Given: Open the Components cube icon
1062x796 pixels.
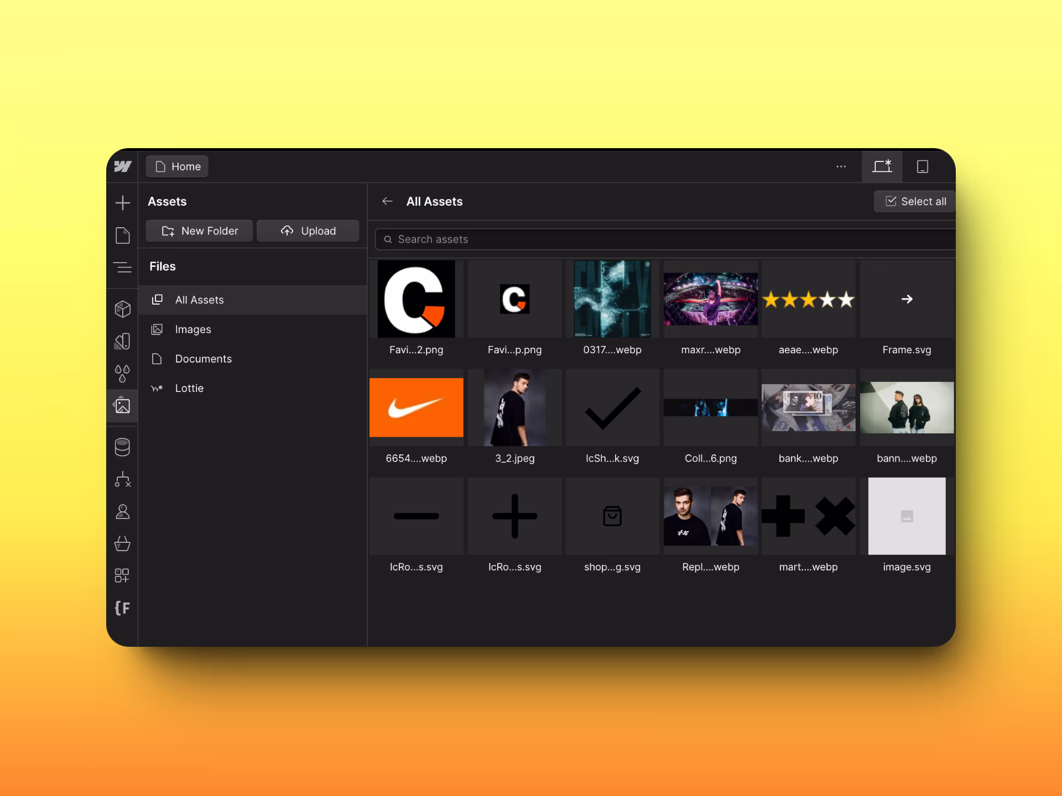Looking at the screenshot, I should 122,308.
